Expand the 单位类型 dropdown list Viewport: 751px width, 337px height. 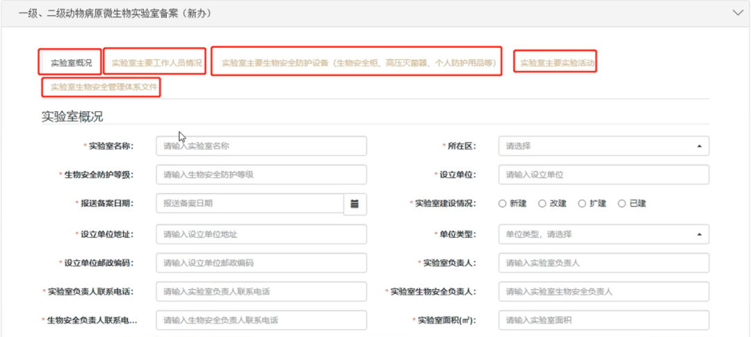tap(603, 234)
